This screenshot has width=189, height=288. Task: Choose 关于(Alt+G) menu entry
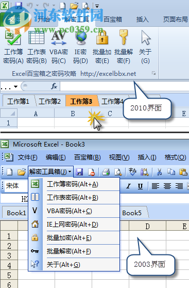tap(74, 265)
